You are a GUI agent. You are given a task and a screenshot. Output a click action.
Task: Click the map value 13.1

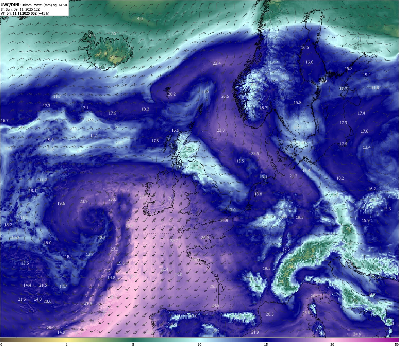click(263, 177)
